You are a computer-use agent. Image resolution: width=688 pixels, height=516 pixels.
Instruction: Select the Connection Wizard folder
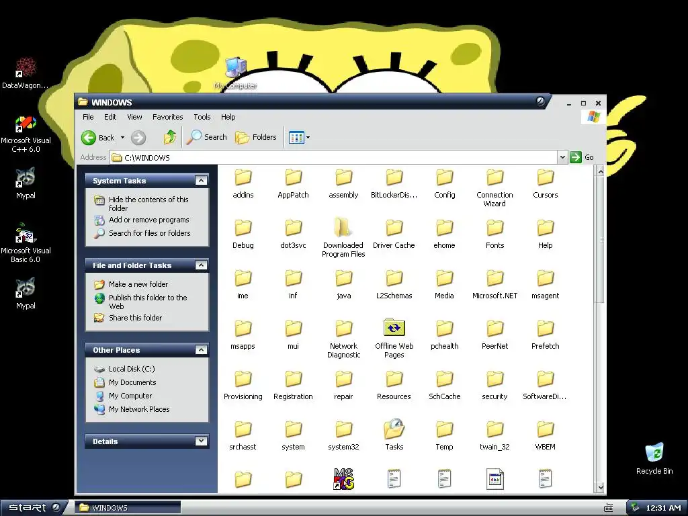pyautogui.click(x=494, y=189)
